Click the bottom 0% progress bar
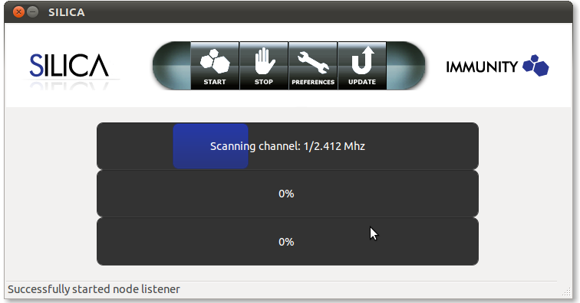 click(x=288, y=242)
